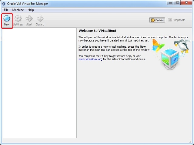
Task: Click the Start arrow toolbar icon
Action: point(29,19)
